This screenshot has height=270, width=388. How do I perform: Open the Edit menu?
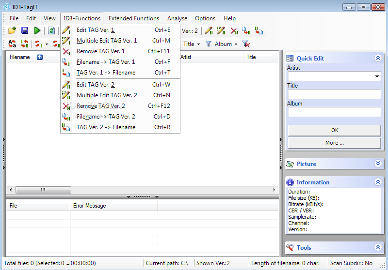(x=31, y=18)
